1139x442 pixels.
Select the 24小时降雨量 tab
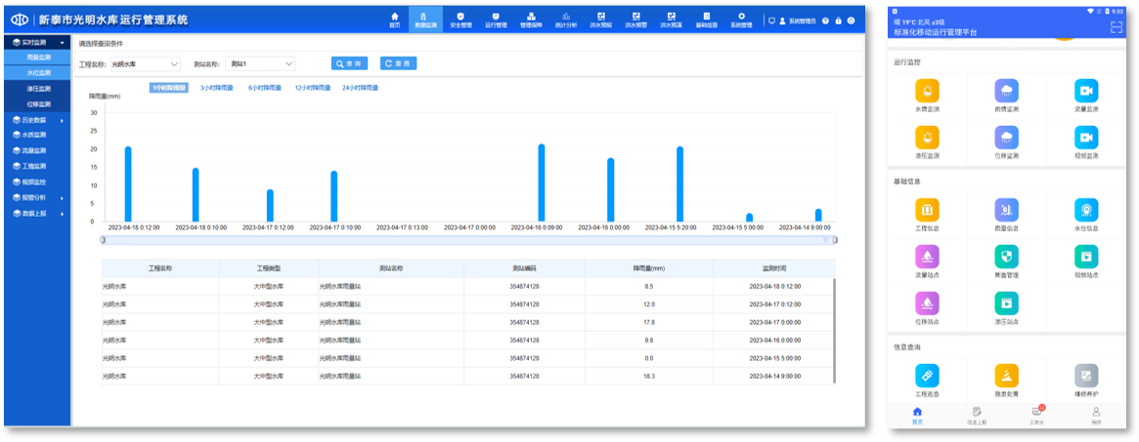coord(360,88)
